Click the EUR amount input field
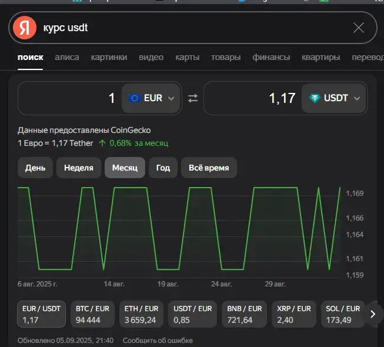The height and width of the screenshot is (347, 384). tap(70, 98)
